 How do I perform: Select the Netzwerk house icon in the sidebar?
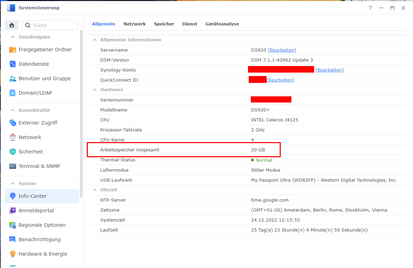click(12, 137)
